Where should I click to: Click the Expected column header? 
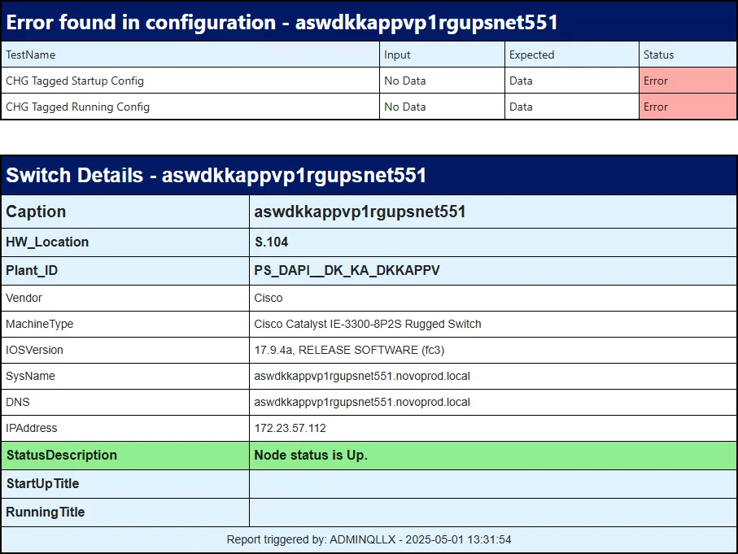[x=531, y=55]
